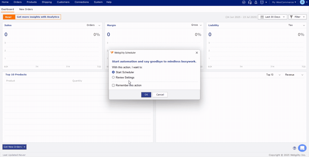Open the Home menu
The width and height of the screenshot is (309, 157).
point(5,2)
